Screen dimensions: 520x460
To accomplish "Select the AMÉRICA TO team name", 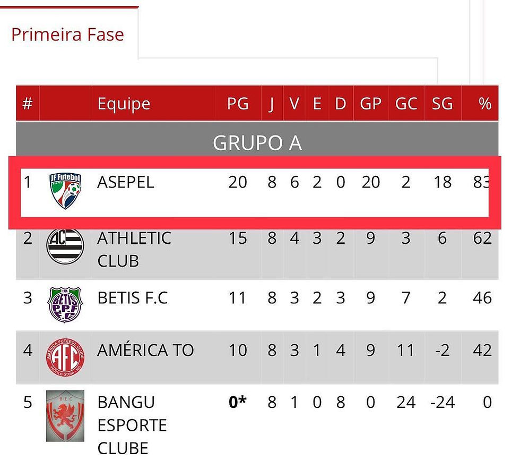I will point(145,350).
